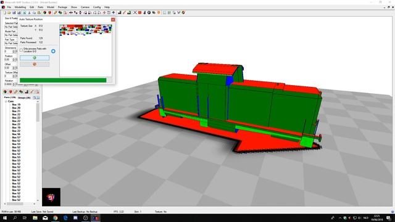Click the Last Backup: No Backup status text
The width and height of the screenshot is (395, 222).
(85, 212)
